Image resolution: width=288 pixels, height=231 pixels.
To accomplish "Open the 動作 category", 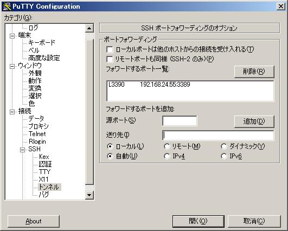I will pyautogui.click(x=35, y=81).
